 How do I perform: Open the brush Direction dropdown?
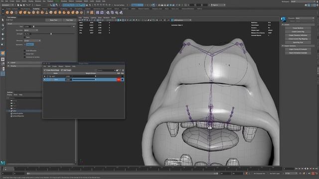tap(32, 41)
